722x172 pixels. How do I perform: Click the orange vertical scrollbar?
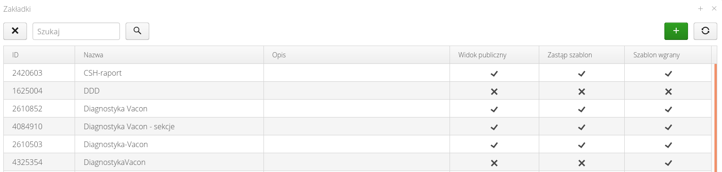click(715, 117)
